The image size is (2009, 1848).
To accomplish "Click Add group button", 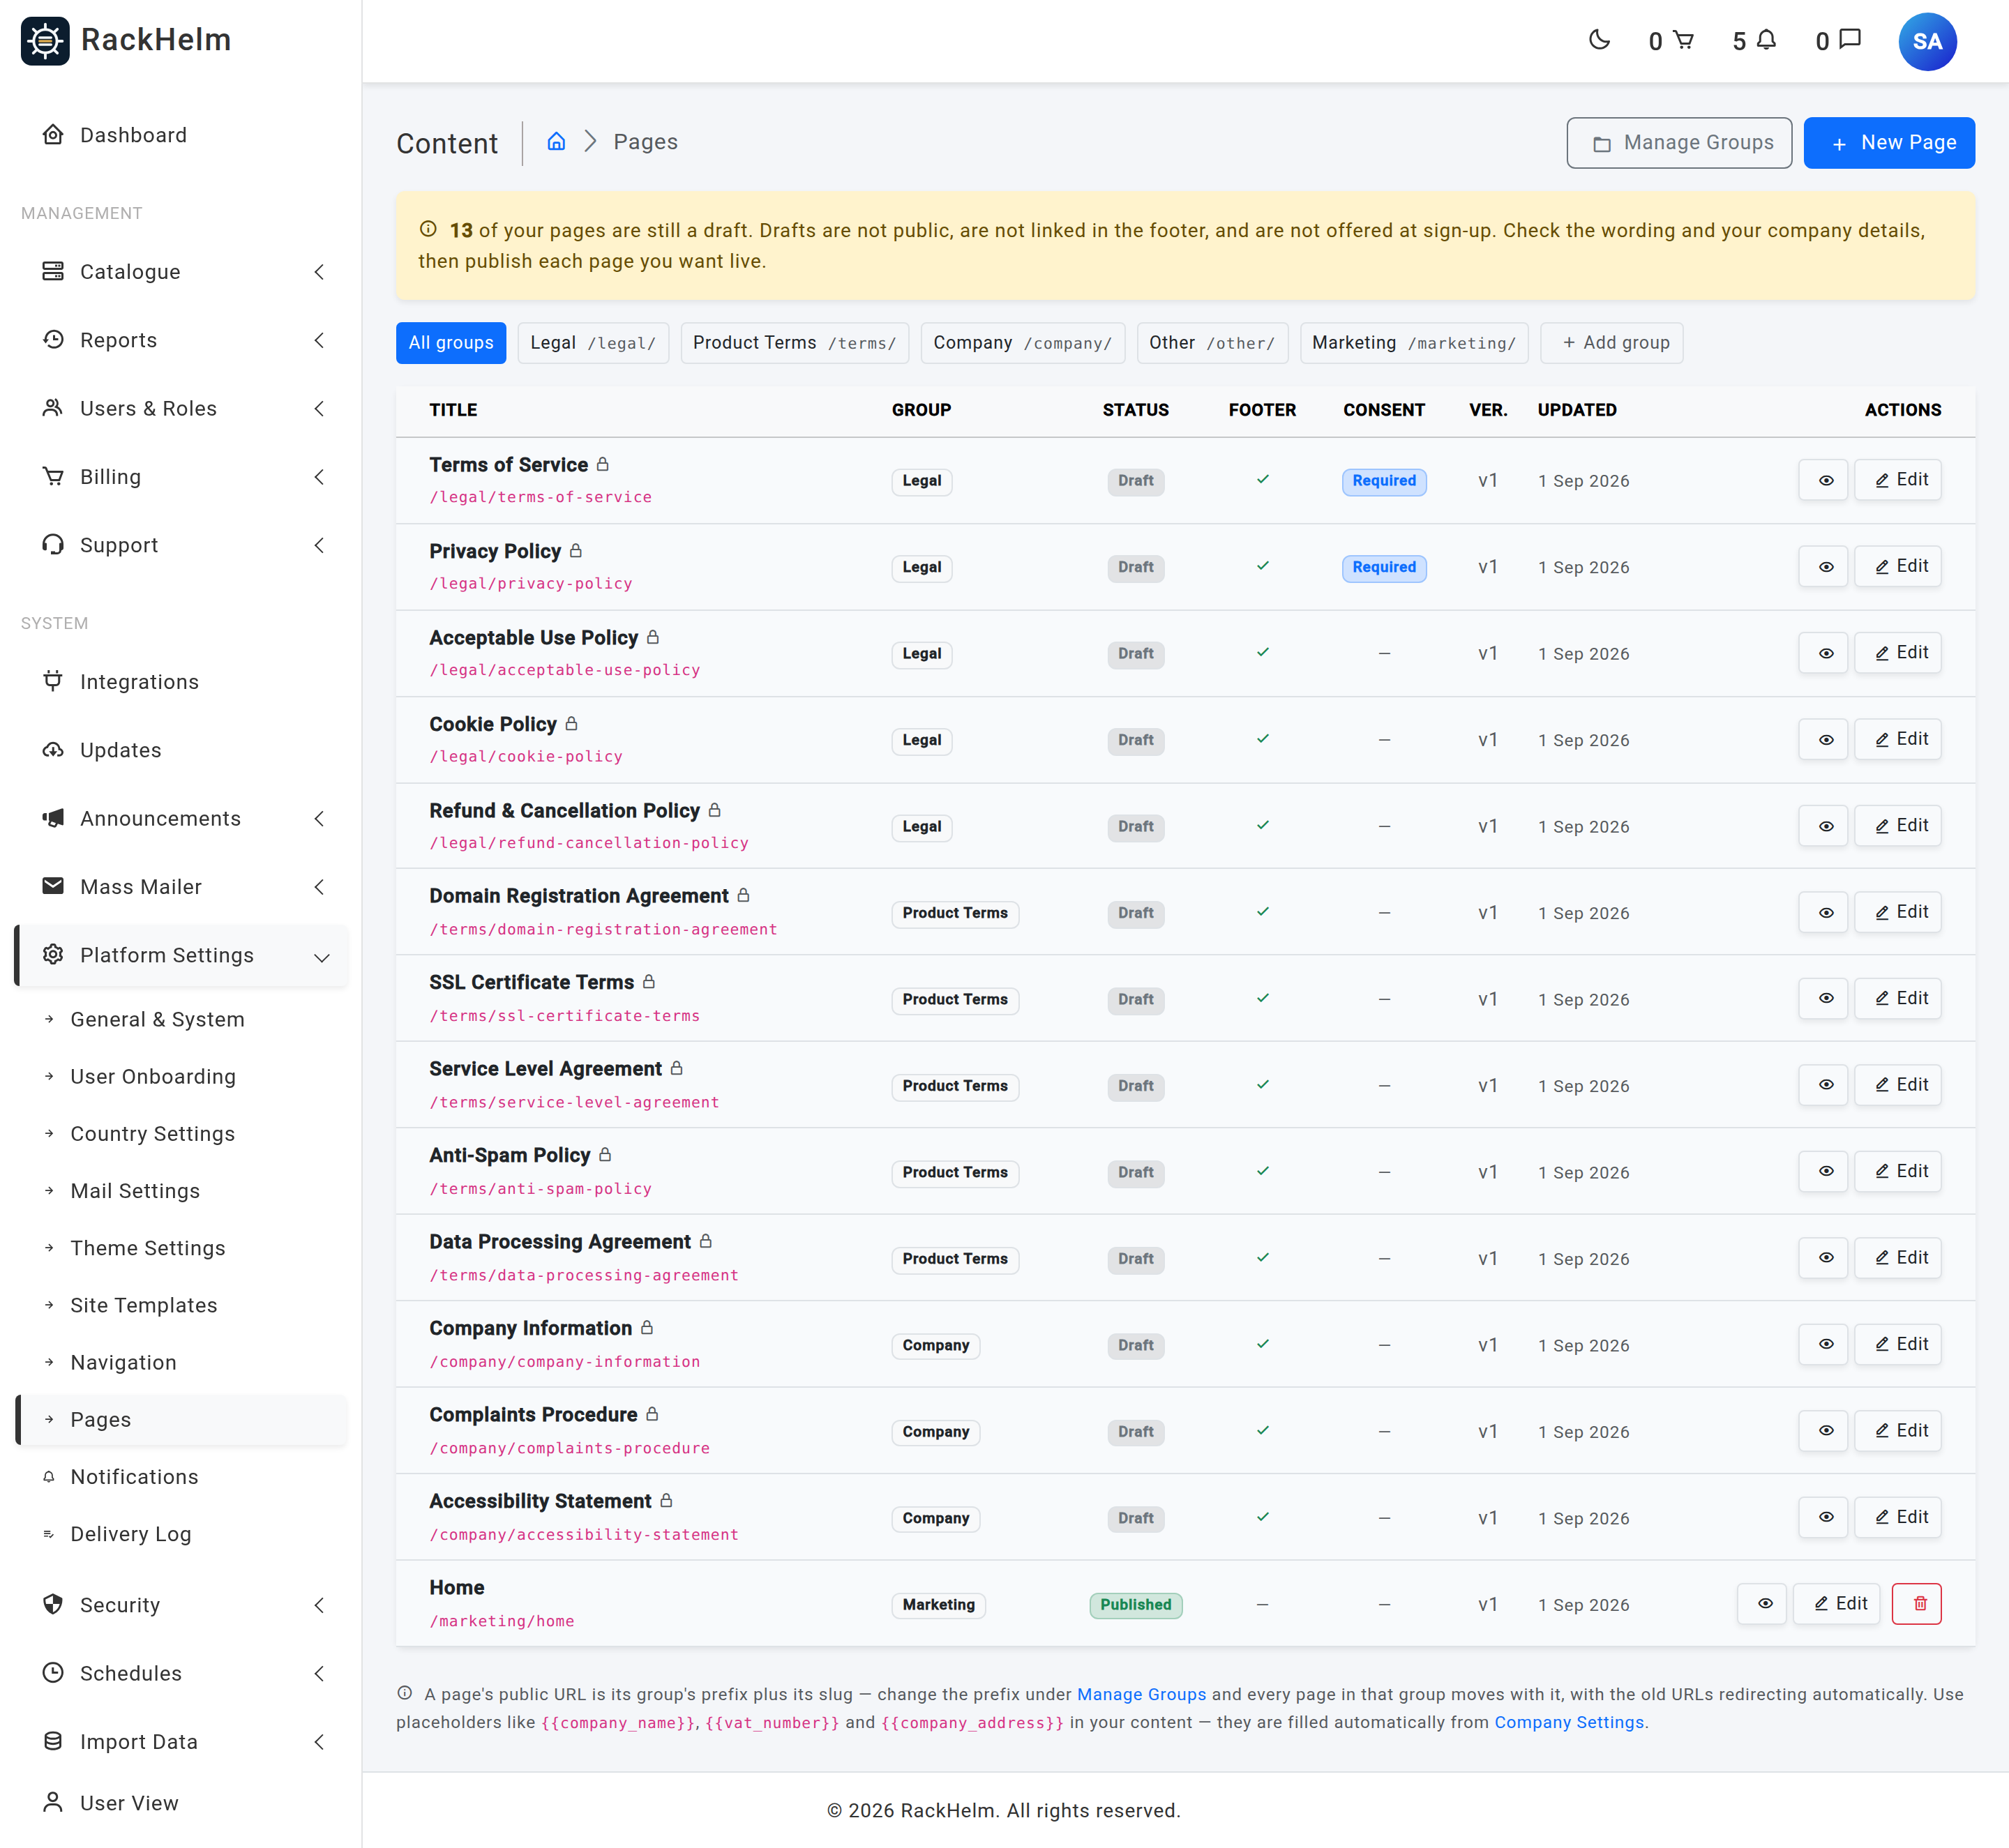I will pyautogui.click(x=1612, y=343).
